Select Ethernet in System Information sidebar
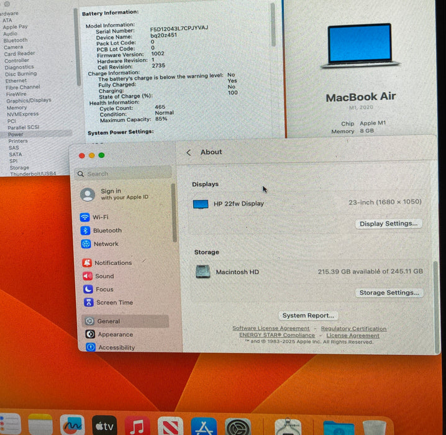The width and height of the screenshot is (446, 435). point(16,81)
